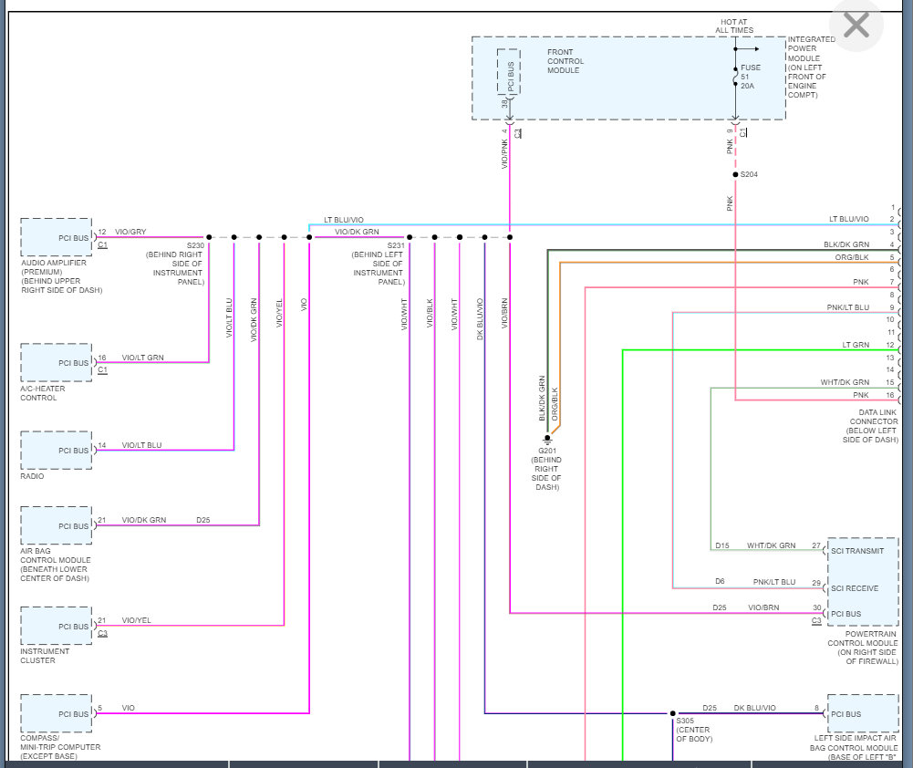Select the INTEGRATED POWER MODULE description

(x=811, y=67)
